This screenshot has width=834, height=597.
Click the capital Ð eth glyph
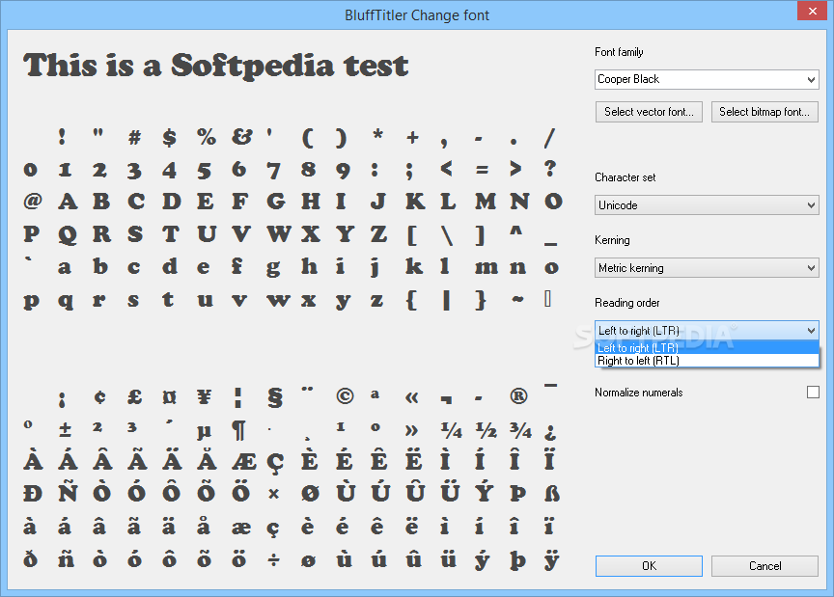[33, 494]
